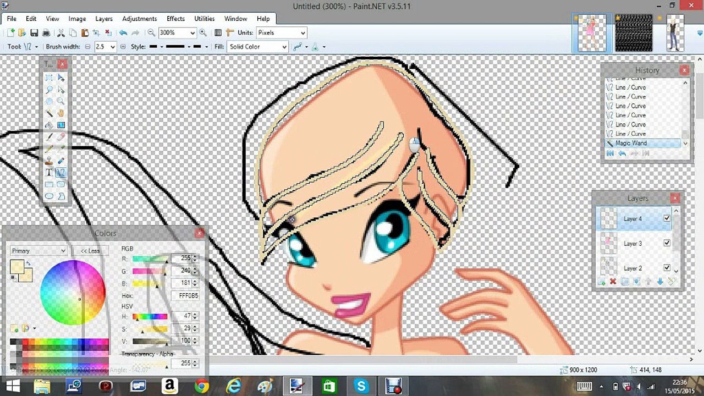Increase brush width with plus button

pos(123,47)
